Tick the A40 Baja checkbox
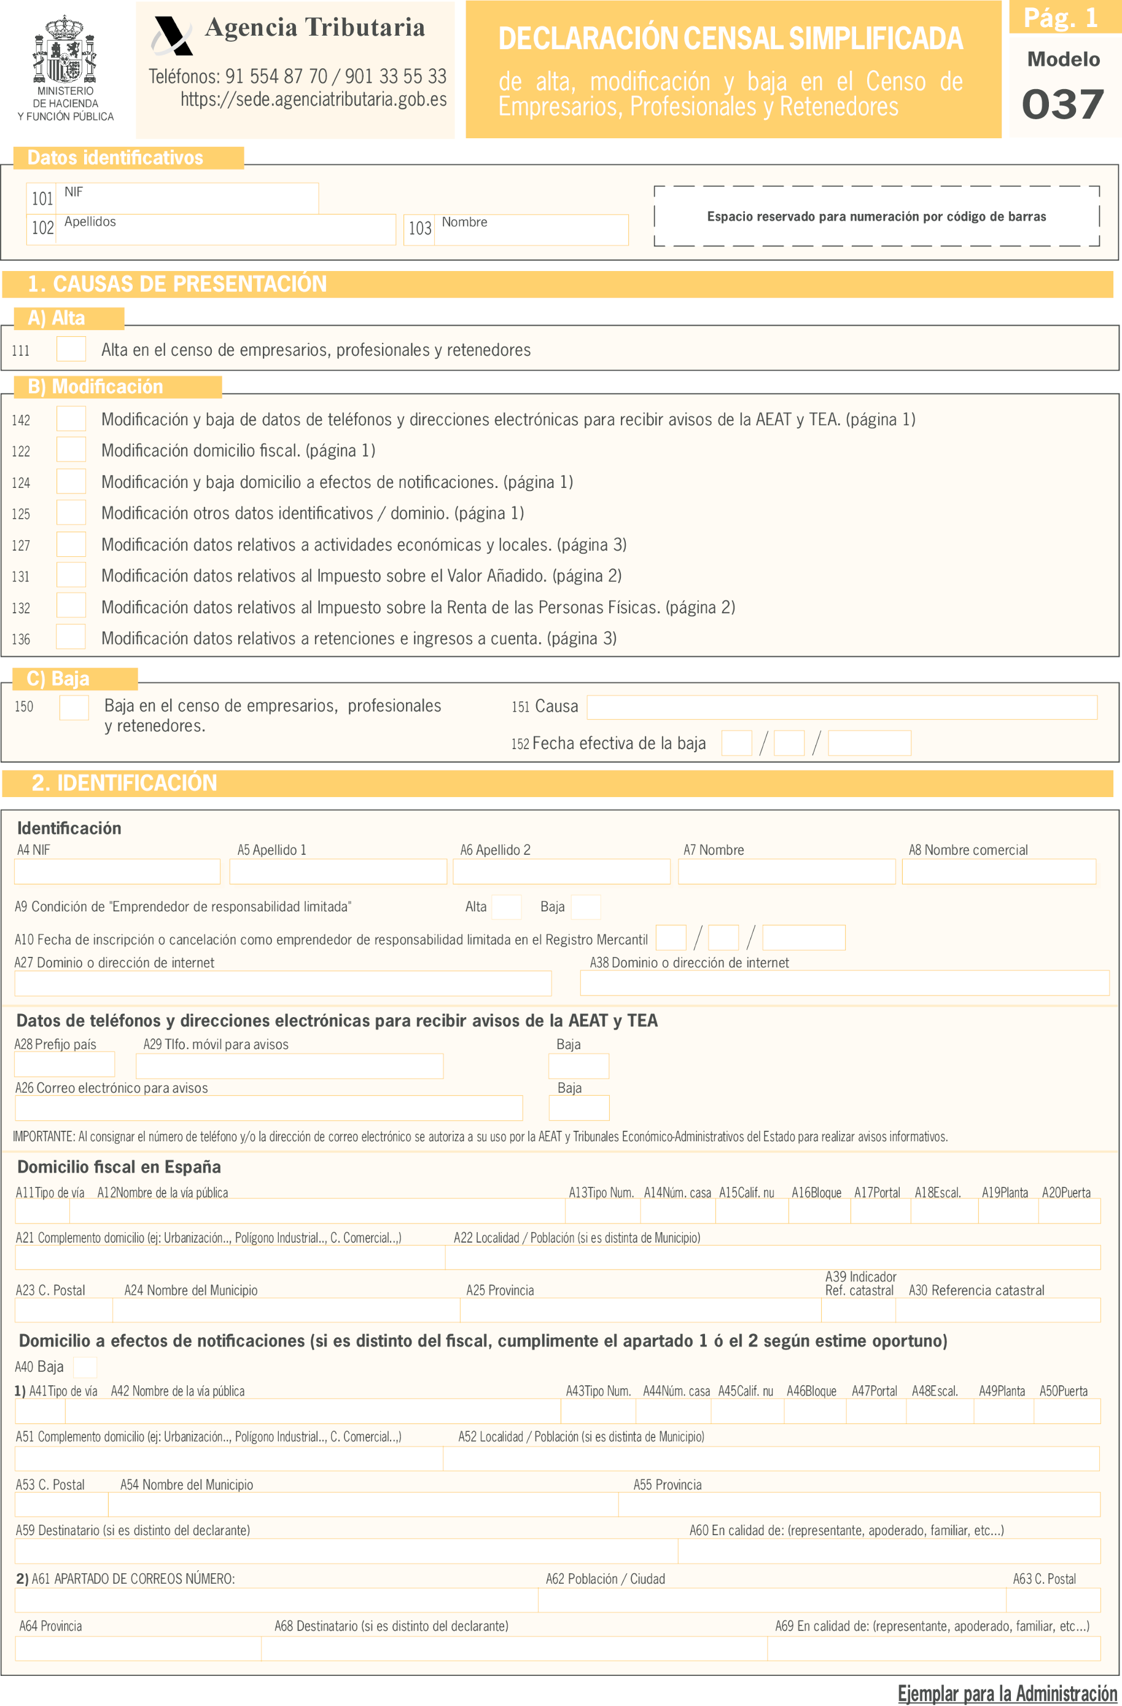 pos(85,1367)
